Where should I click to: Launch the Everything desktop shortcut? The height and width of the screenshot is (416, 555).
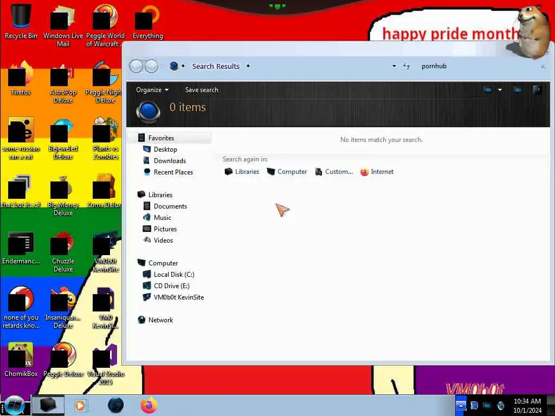click(x=148, y=21)
